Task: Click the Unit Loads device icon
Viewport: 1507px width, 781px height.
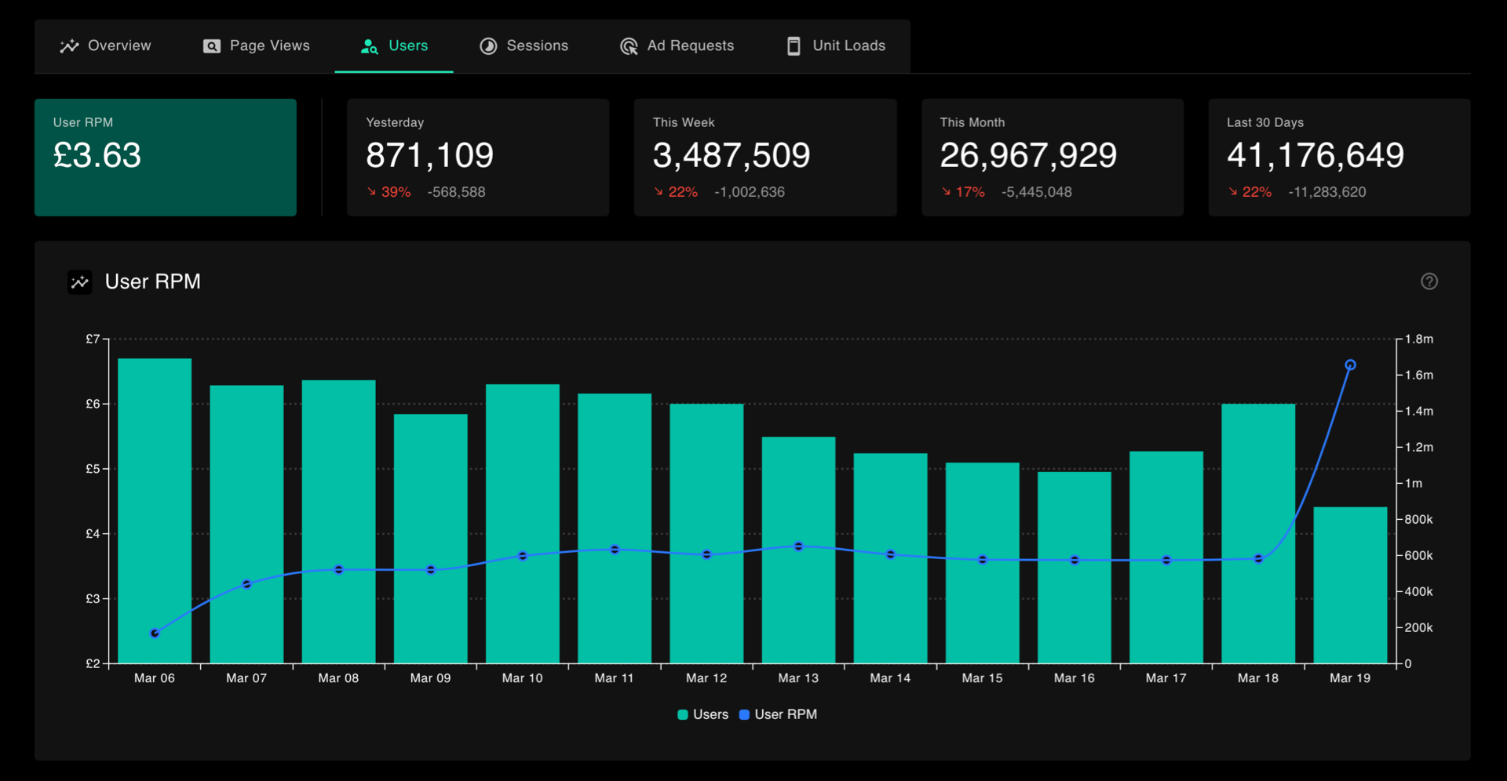Action: 794,46
